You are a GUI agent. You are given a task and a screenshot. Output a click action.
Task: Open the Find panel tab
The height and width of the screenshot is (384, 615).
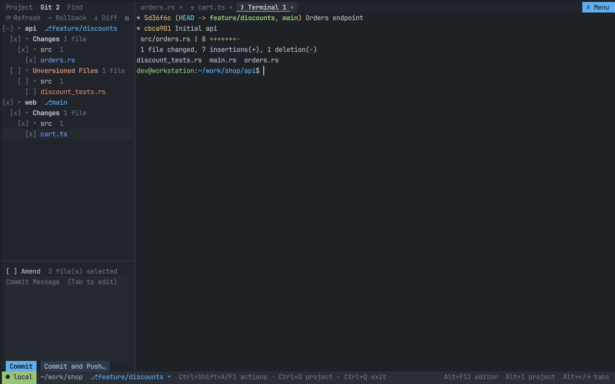coord(75,7)
